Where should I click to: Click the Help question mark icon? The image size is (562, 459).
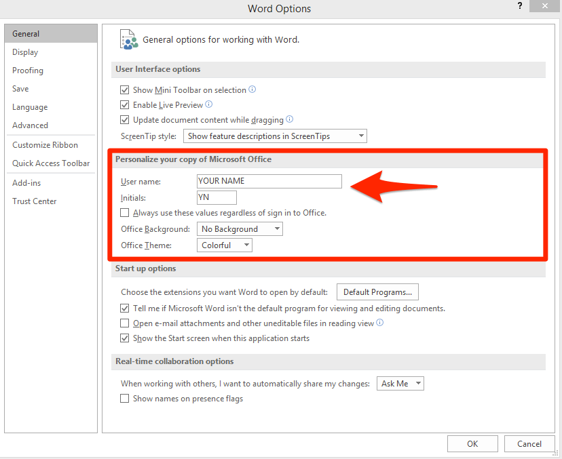pyautogui.click(x=520, y=5)
